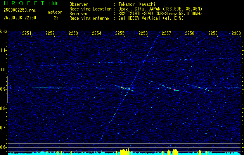Click frequency axis label 0.8
Screen dimensions: 244x155
tap(3, 108)
